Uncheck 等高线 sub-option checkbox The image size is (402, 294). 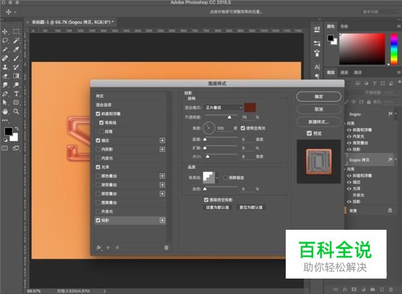tap(101, 123)
